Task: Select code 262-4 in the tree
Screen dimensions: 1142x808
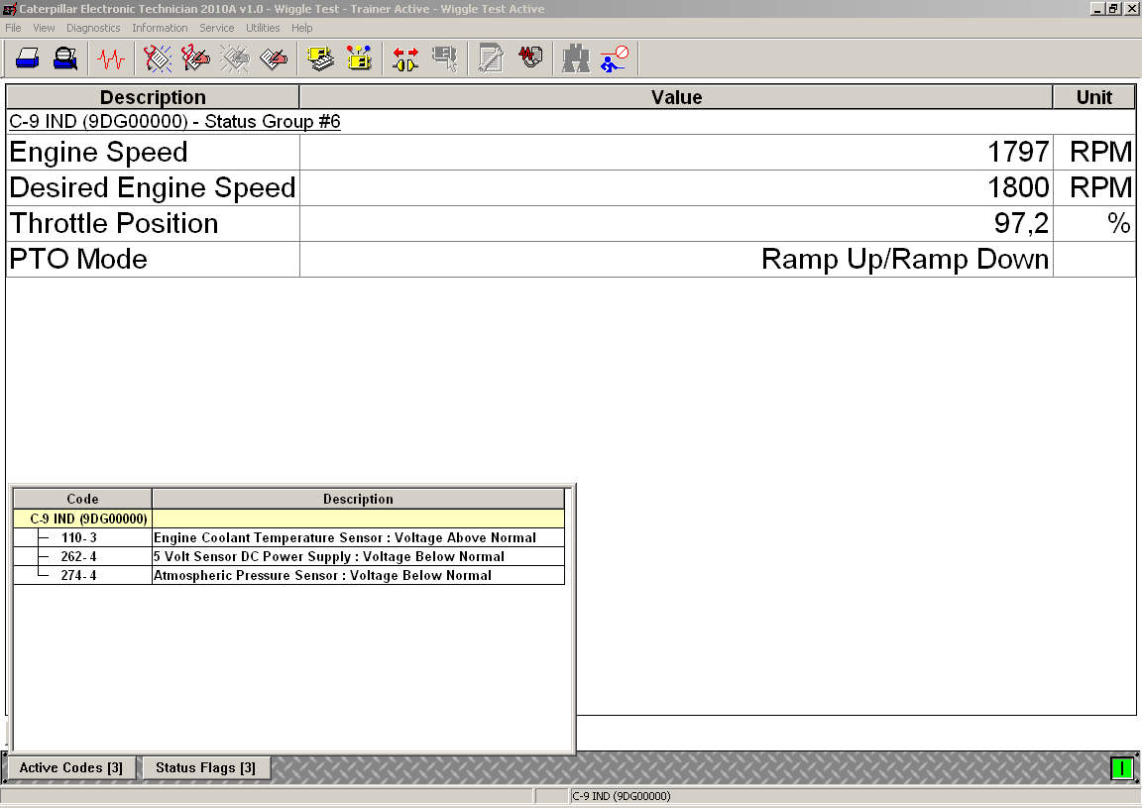Action: click(78, 556)
